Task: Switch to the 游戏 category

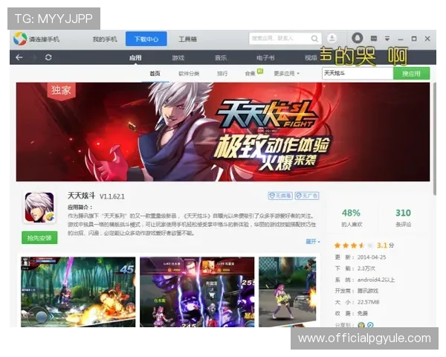Action: click(x=178, y=58)
